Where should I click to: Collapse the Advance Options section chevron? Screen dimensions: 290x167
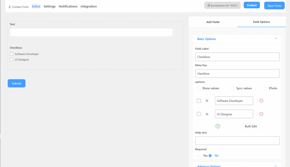tap(276, 166)
